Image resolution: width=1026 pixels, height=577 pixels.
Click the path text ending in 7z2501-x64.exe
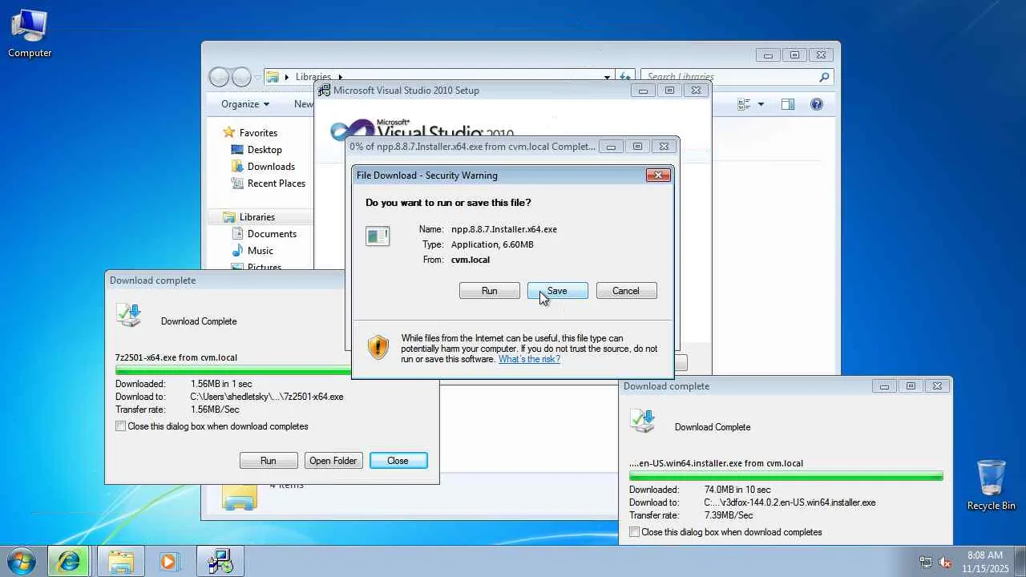[x=267, y=397]
